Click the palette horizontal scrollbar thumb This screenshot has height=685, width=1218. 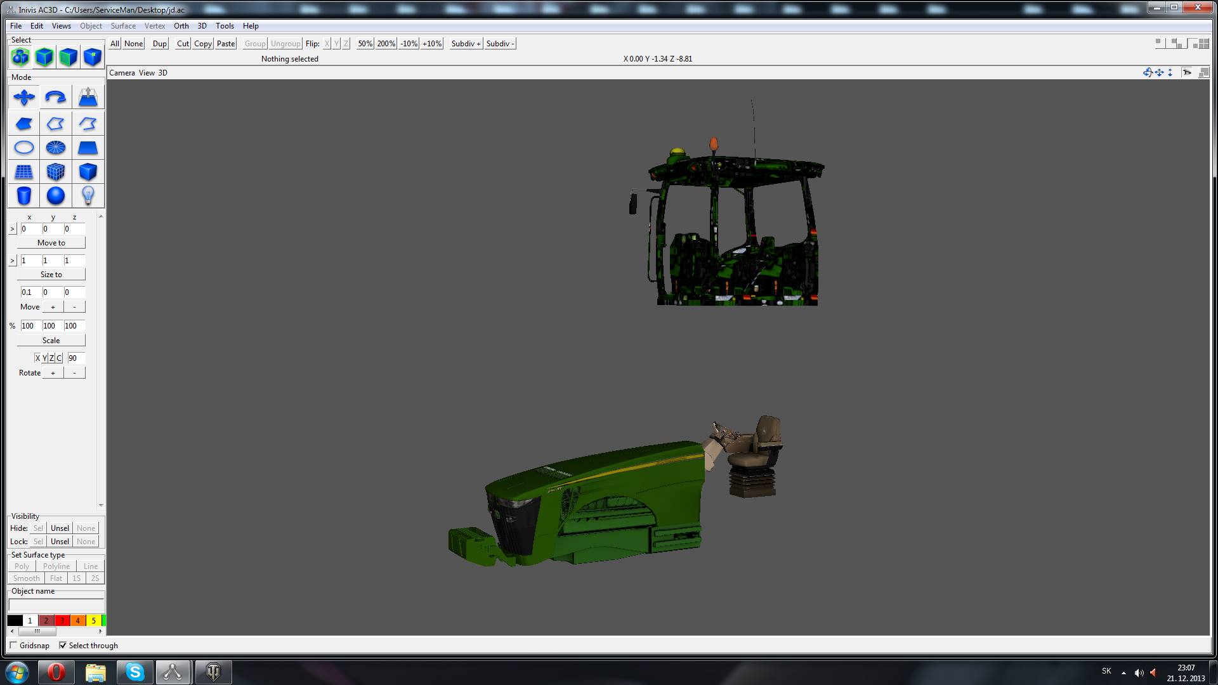tap(37, 632)
